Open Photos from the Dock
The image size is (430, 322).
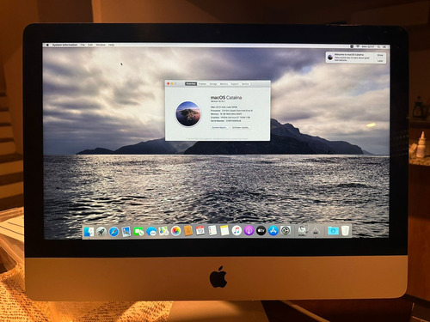175,231
